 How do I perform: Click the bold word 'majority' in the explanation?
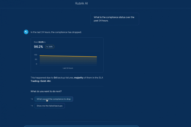(79, 78)
